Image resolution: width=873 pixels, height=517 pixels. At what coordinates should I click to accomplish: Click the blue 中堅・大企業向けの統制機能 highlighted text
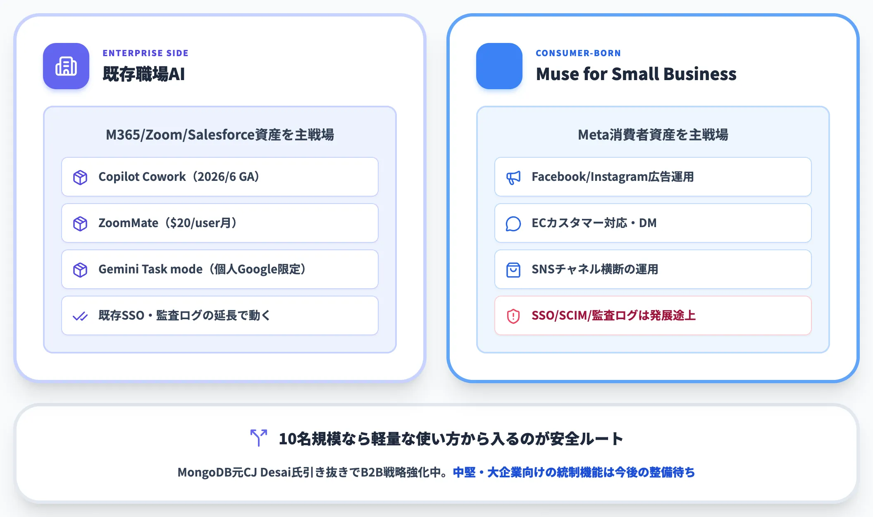tap(574, 472)
